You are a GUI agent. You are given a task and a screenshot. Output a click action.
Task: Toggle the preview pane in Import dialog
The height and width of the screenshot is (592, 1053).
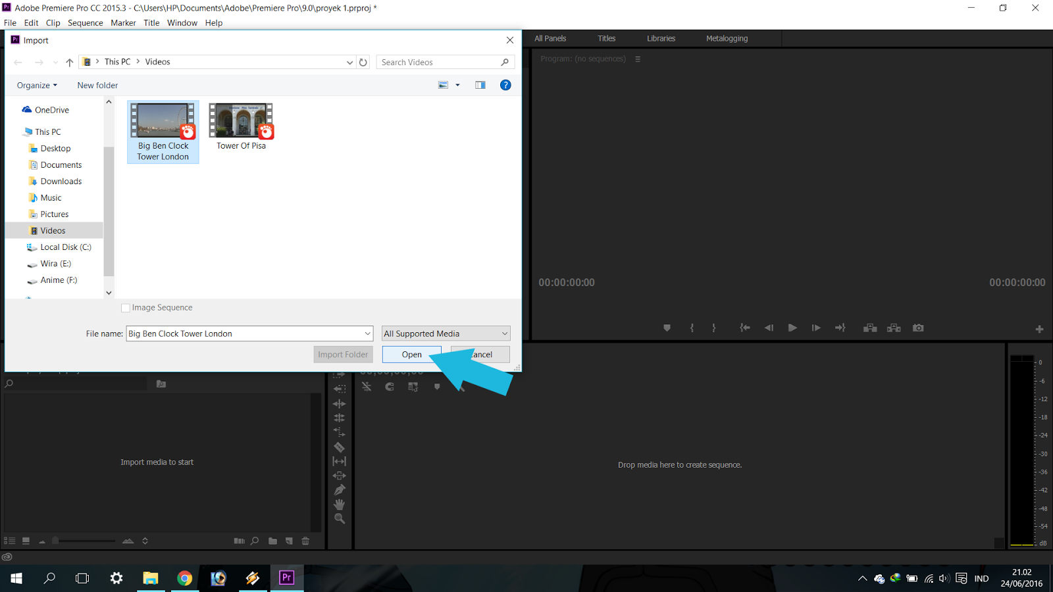click(x=480, y=85)
